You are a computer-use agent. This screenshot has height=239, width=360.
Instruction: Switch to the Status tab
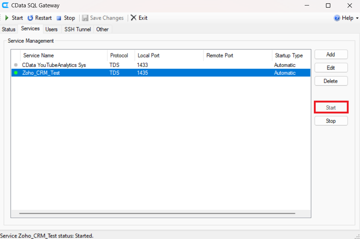coord(9,29)
